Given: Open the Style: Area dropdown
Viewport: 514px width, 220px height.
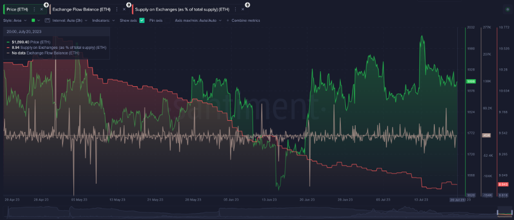Looking at the screenshot, I should click(x=15, y=20).
